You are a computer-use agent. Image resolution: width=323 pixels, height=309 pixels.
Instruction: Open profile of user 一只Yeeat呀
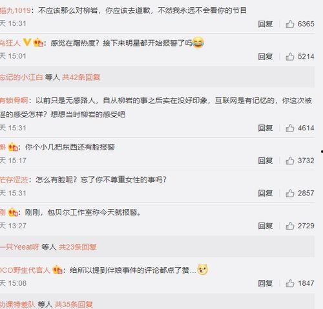pyautogui.click(x=19, y=247)
